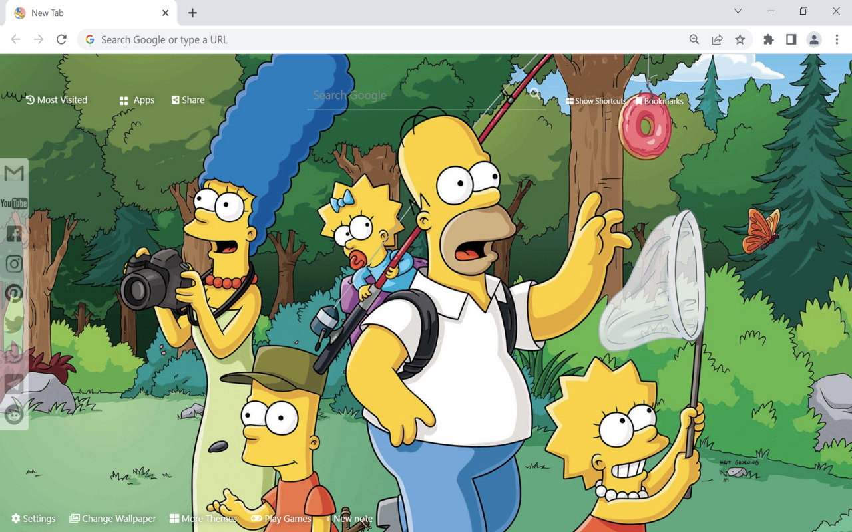The image size is (852, 532).
Task: Open Instagram from the sidebar
Action: tap(13, 263)
